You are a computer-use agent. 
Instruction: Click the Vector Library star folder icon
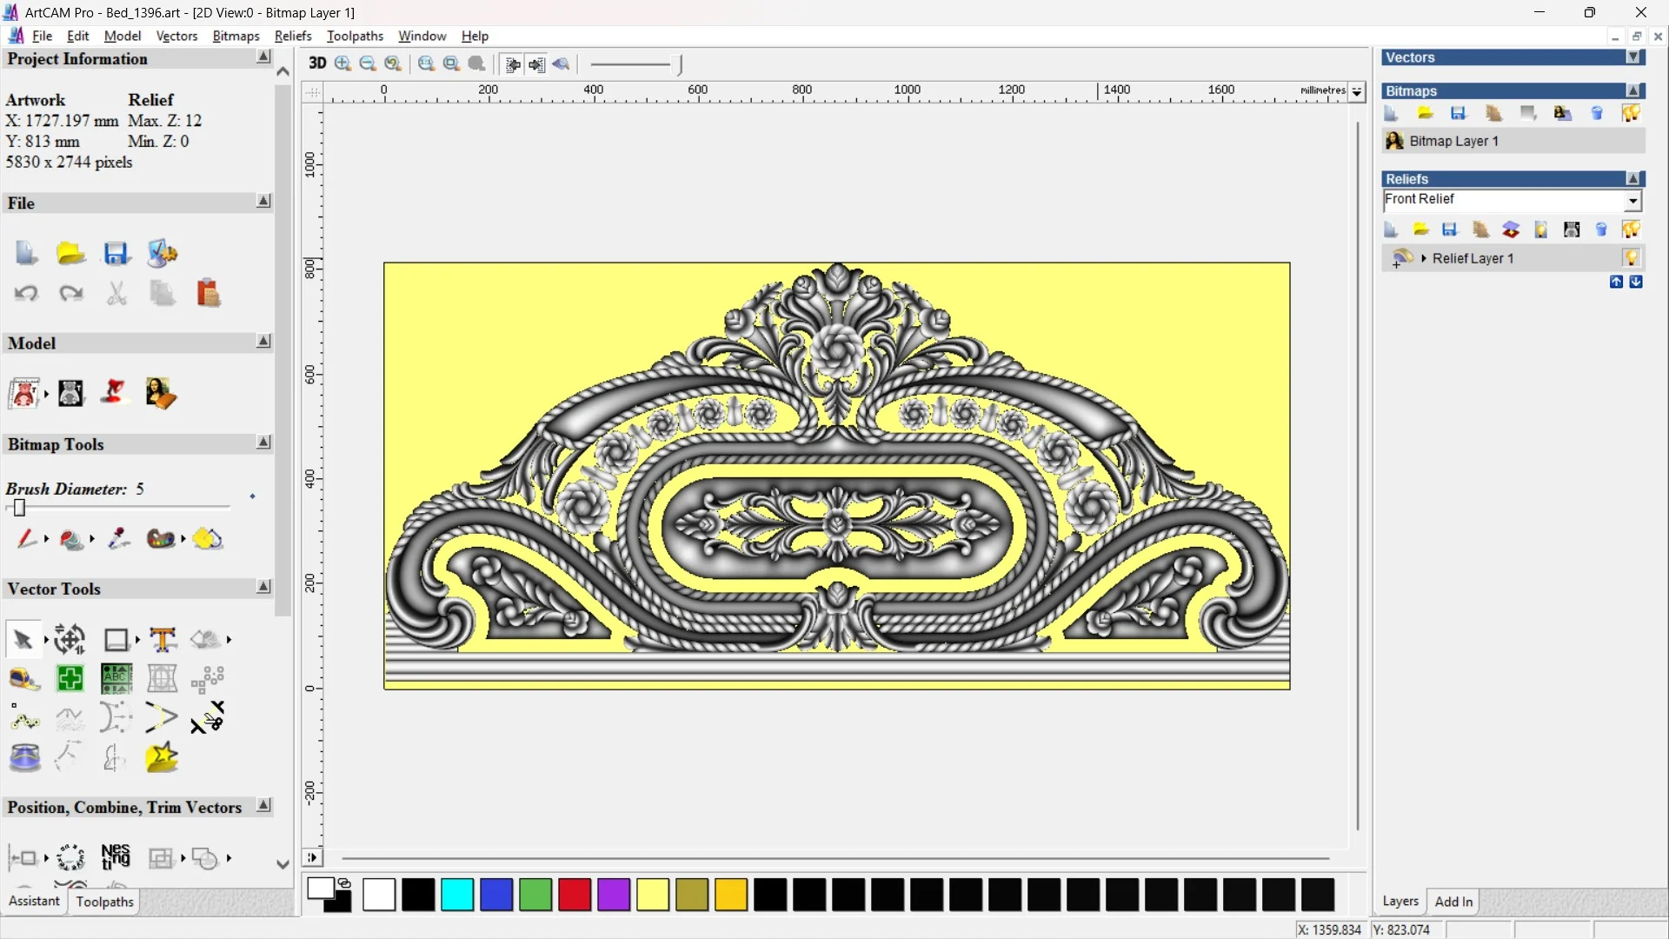(x=162, y=758)
